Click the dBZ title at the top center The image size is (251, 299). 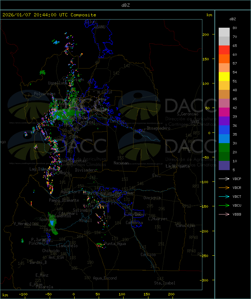click(x=126, y=5)
